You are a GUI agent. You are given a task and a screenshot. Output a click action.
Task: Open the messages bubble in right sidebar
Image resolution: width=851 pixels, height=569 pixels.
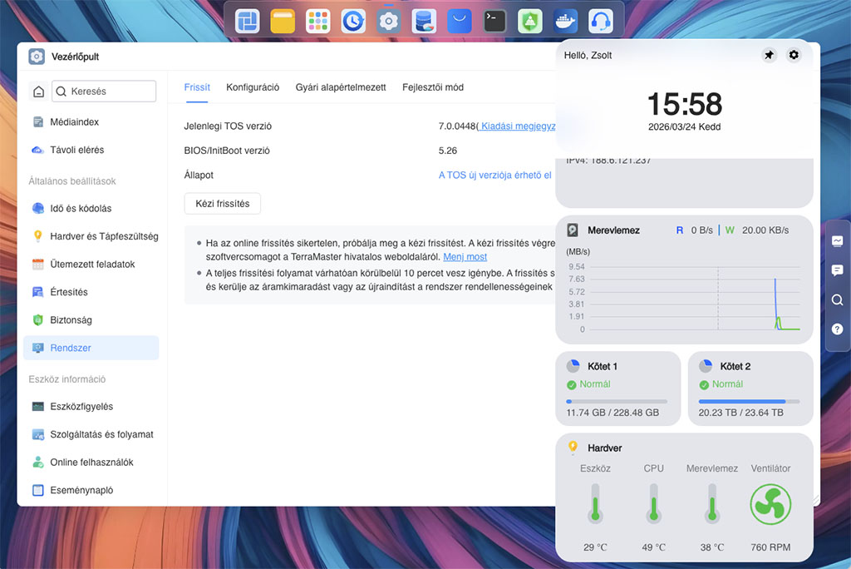click(x=837, y=270)
